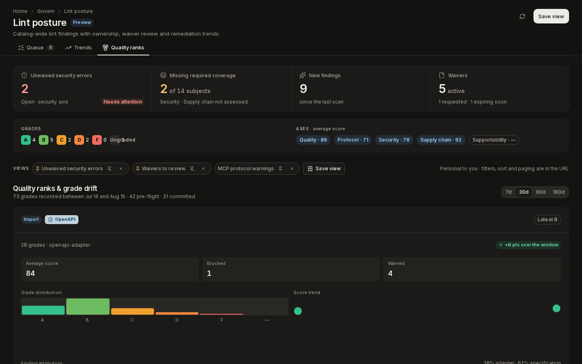Image resolution: width=582 pixels, height=364 pixels.
Task: Click the layers icon on Missing required coverage card
Action: [163, 75]
